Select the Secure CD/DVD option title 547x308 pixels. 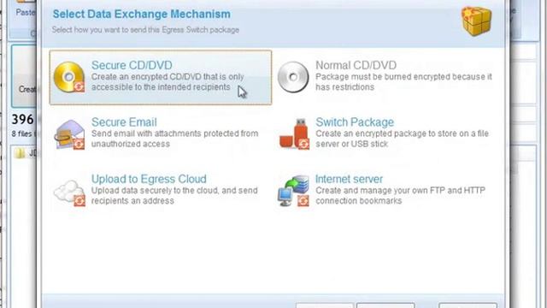[x=132, y=65]
